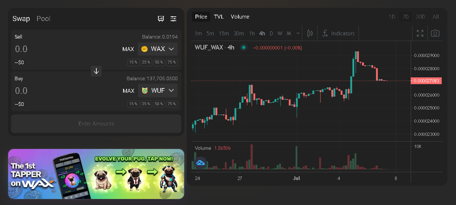
Task: Click the WUF token logo
Action: point(145,91)
